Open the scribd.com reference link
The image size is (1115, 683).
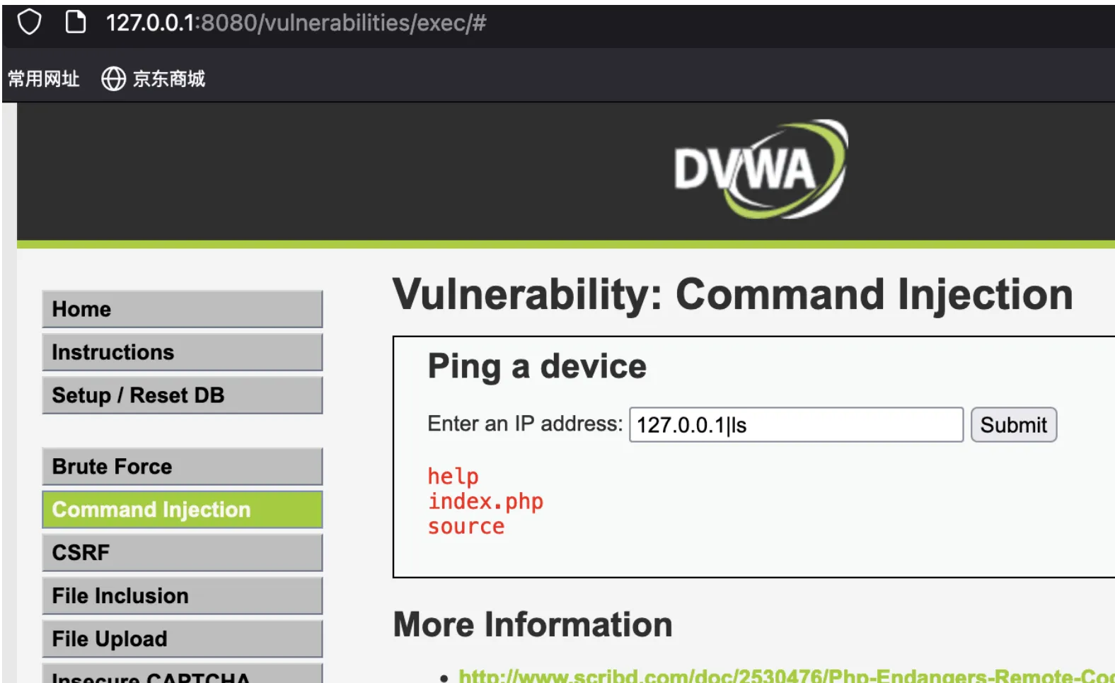[786, 676]
